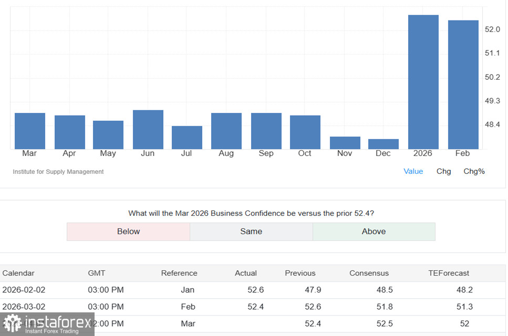This screenshot has height=336, width=508.
Task: Click the Calendar column header
Action: [x=18, y=273]
